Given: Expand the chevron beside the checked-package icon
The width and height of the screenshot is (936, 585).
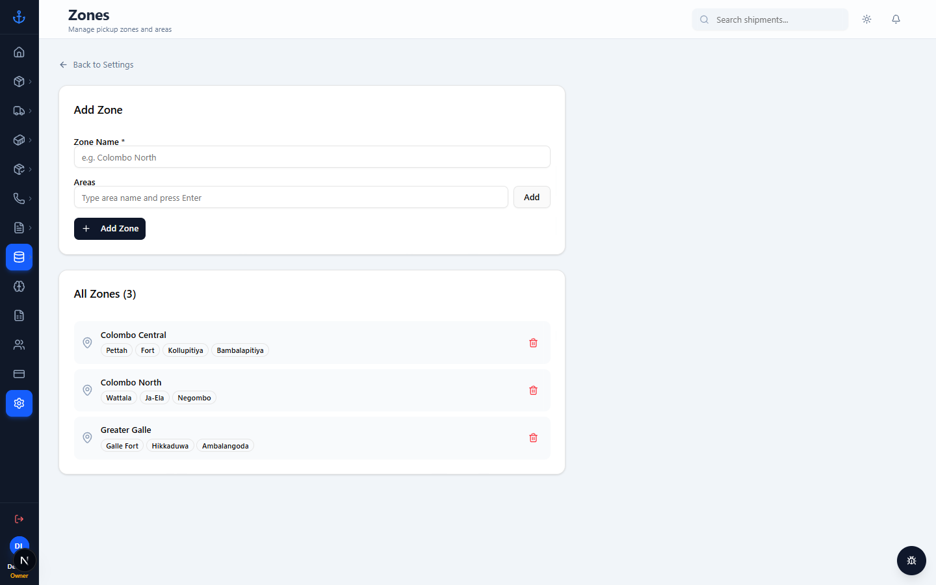Looking at the screenshot, I should pyautogui.click(x=30, y=169).
